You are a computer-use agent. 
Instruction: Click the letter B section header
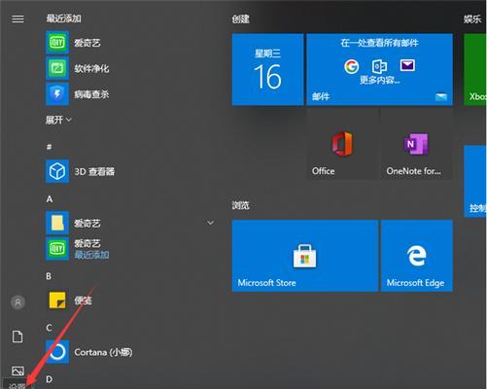[49, 276]
